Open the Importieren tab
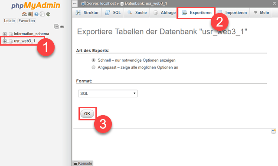This screenshot has width=278, height=166. [232, 13]
